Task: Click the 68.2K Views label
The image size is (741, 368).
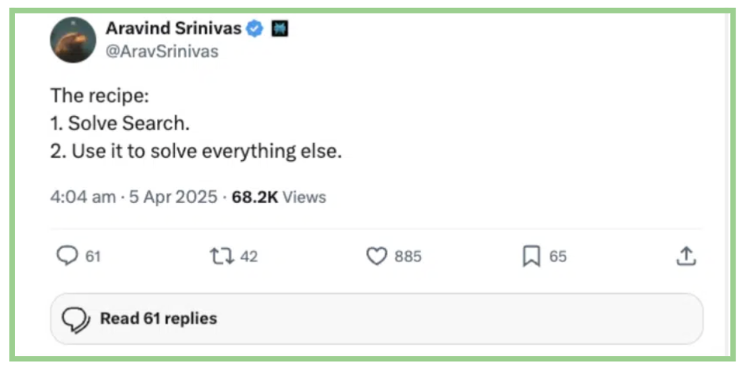Action: 279,197
